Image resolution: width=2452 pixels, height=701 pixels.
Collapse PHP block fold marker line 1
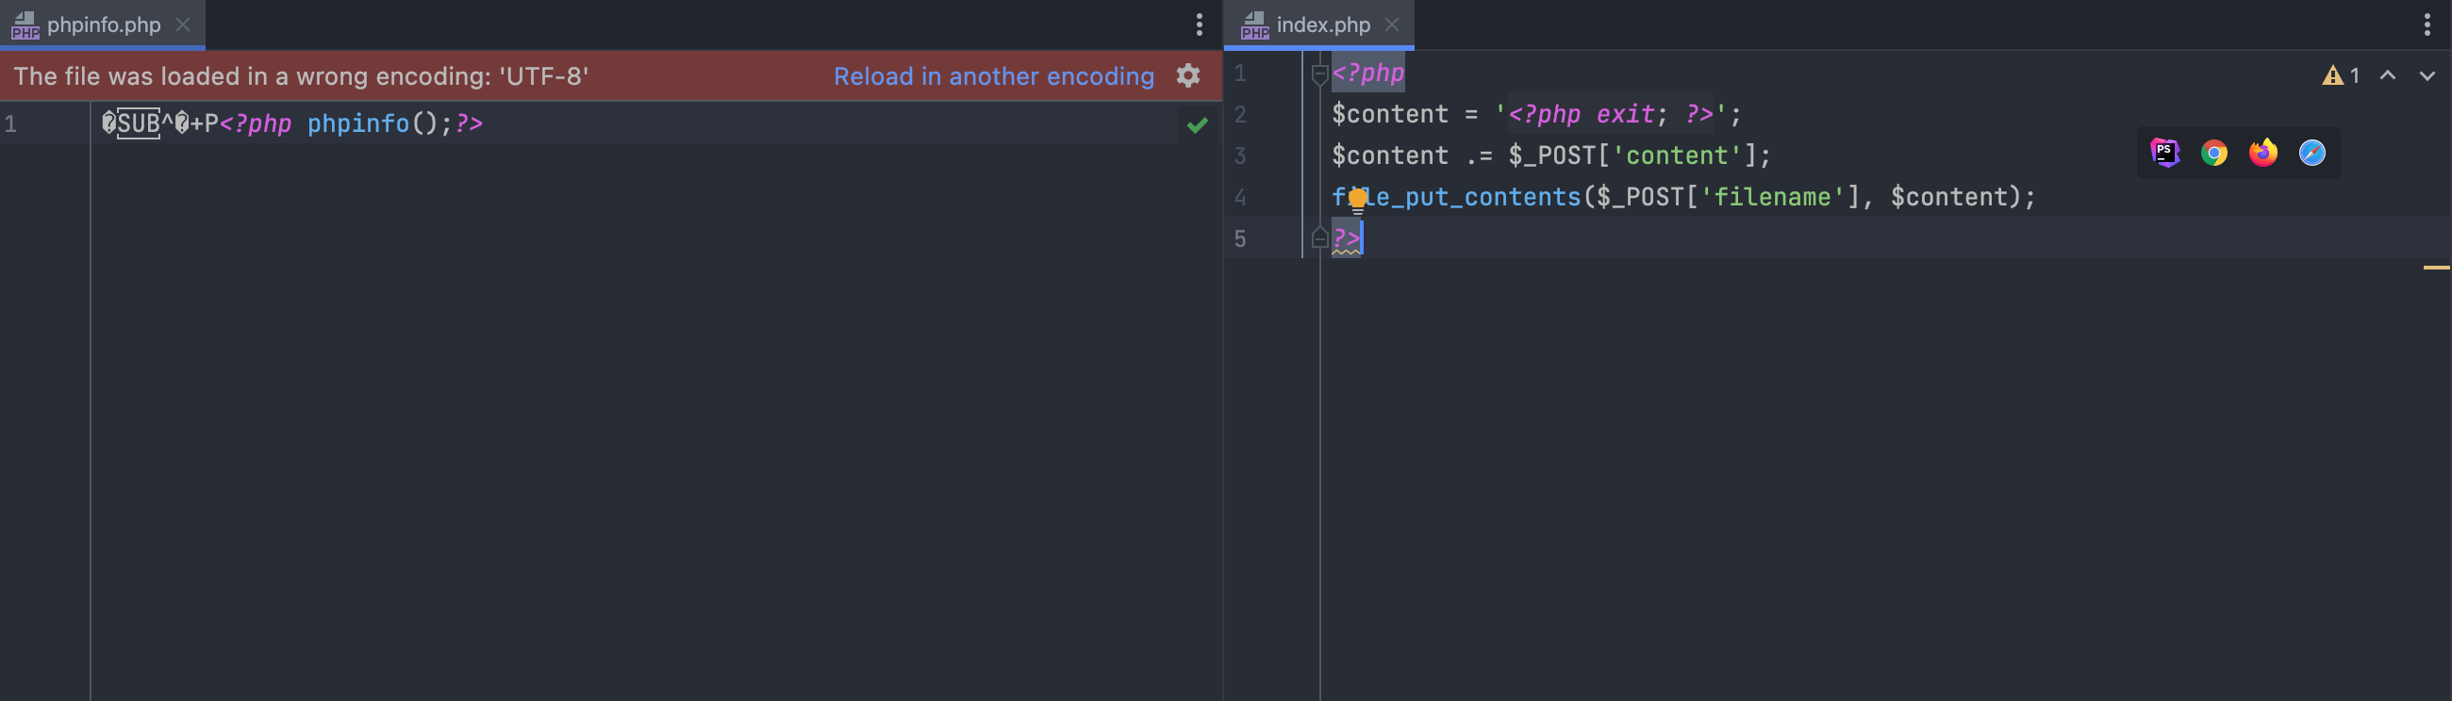[x=1319, y=73]
